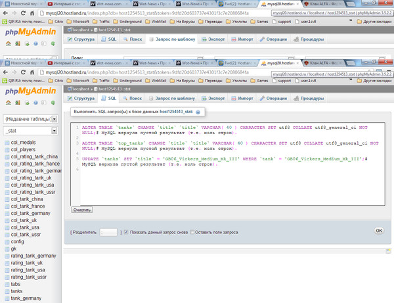394x303 pixels.
Task: Click table icon beside col_tank_france
Action: [x=7, y=206]
